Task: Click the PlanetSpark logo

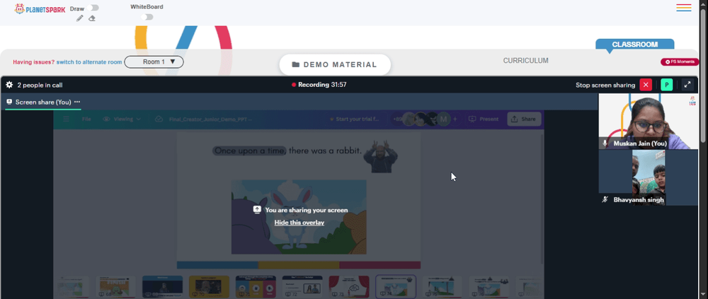Action: pyautogui.click(x=40, y=8)
